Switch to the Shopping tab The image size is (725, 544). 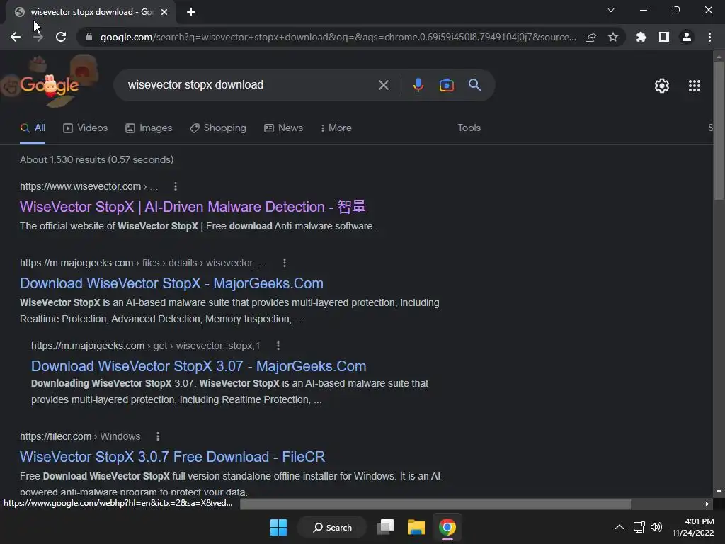point(218,128)
